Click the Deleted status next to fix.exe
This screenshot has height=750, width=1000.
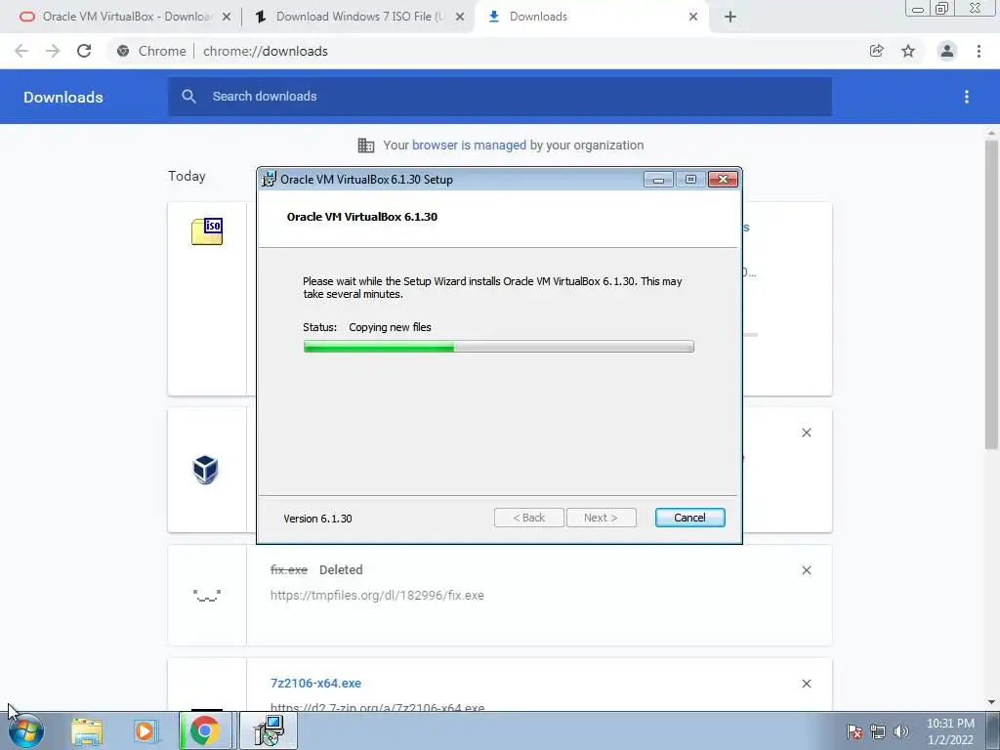click(341, 569)
